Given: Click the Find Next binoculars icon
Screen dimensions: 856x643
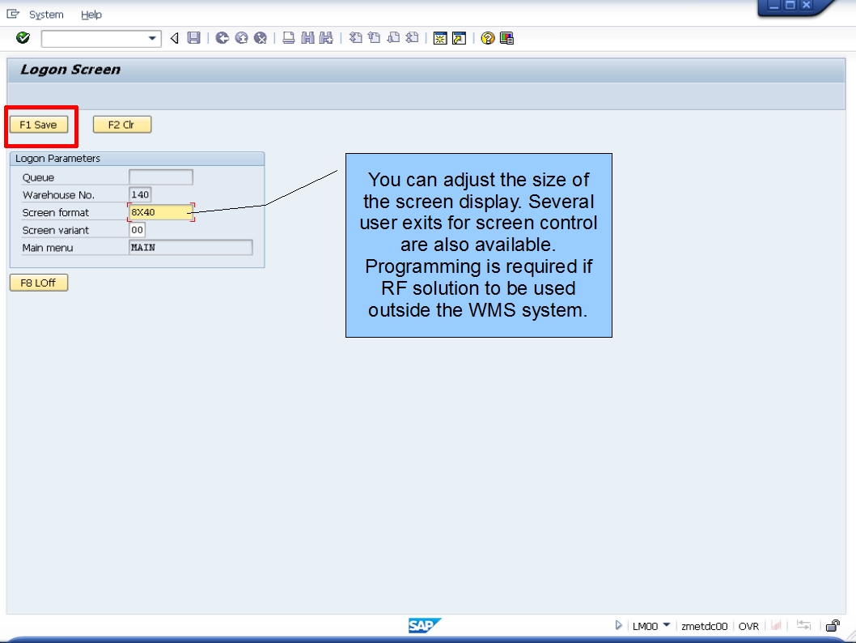Looking at the screenshot, I should [x=325, y=38].
